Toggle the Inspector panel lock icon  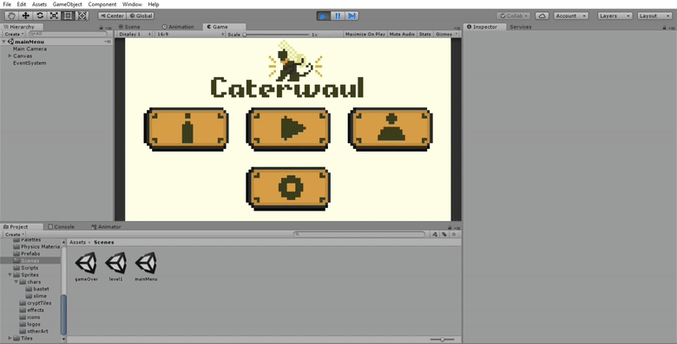(x=664, y=27)
